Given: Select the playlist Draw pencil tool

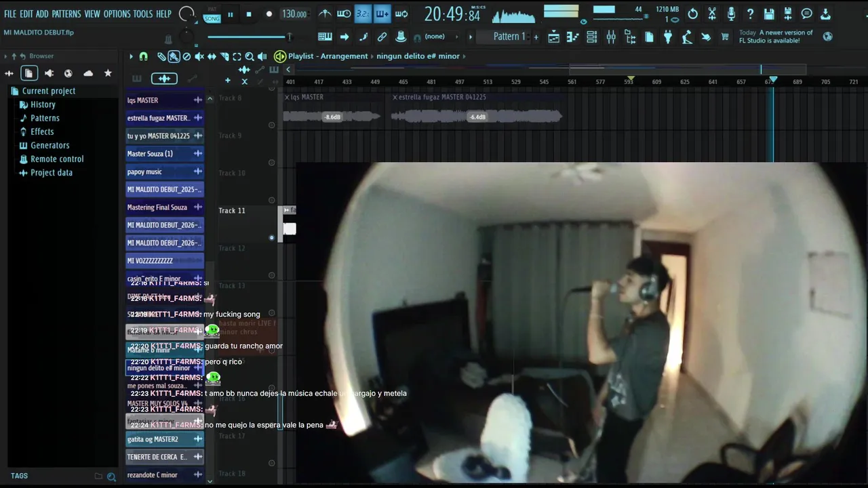Looking at the screenshot, I should pos(161,56).
